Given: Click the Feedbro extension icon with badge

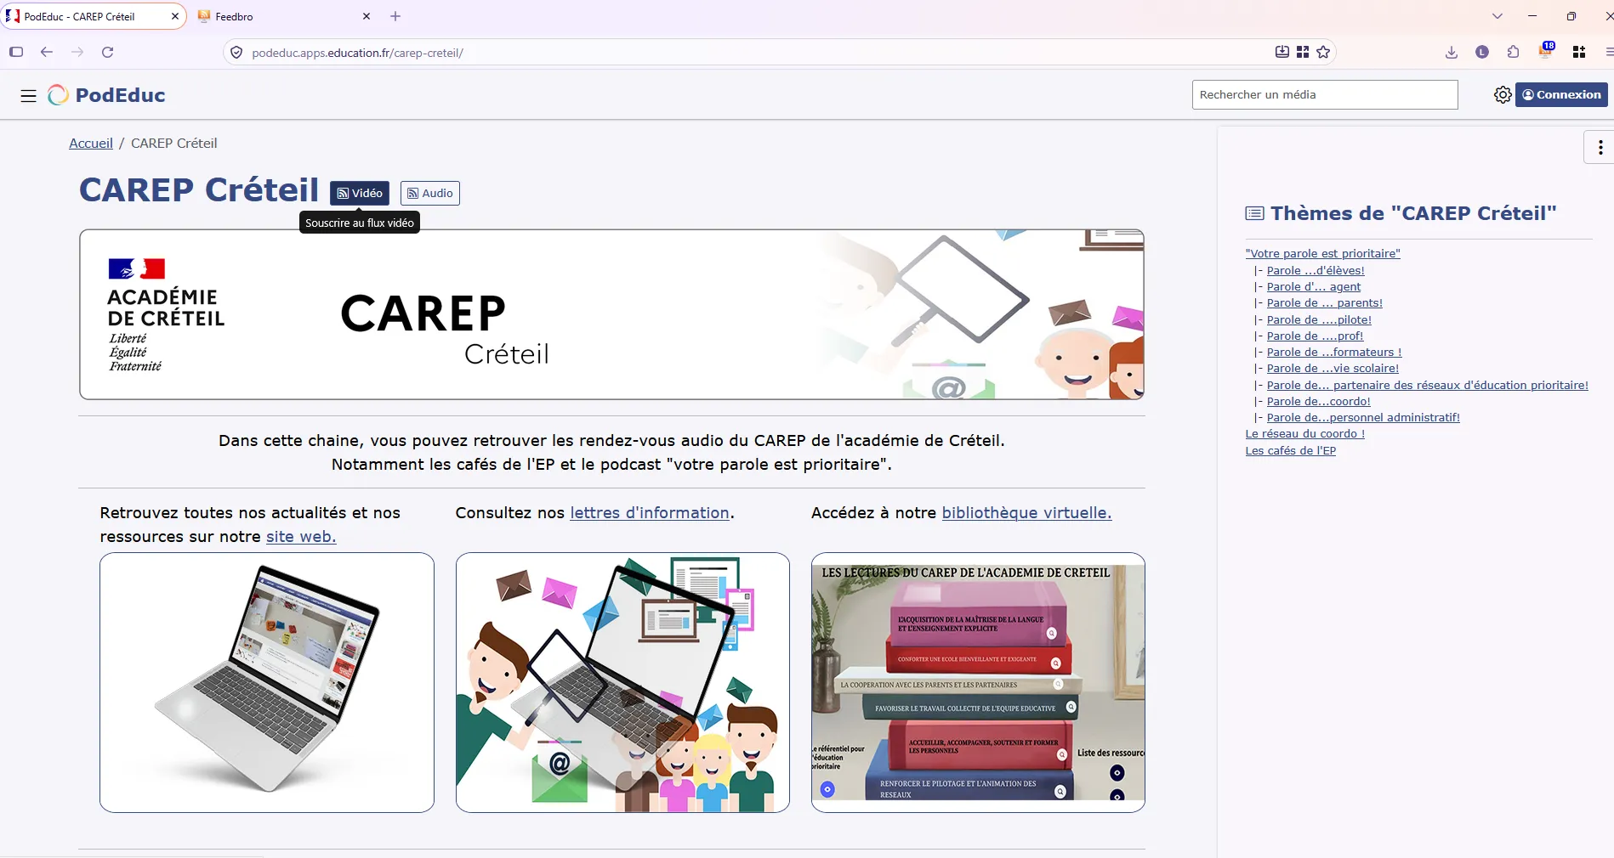Looking at the screenshot, I should [x=1546, y=51].
